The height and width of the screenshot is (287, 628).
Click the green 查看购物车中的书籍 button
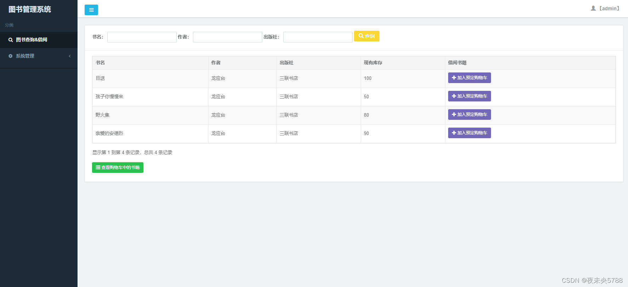pos(118,168)
